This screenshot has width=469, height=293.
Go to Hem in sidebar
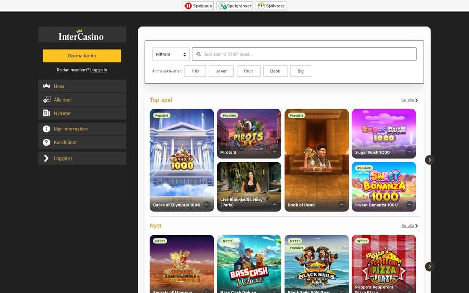pos(82,86)
